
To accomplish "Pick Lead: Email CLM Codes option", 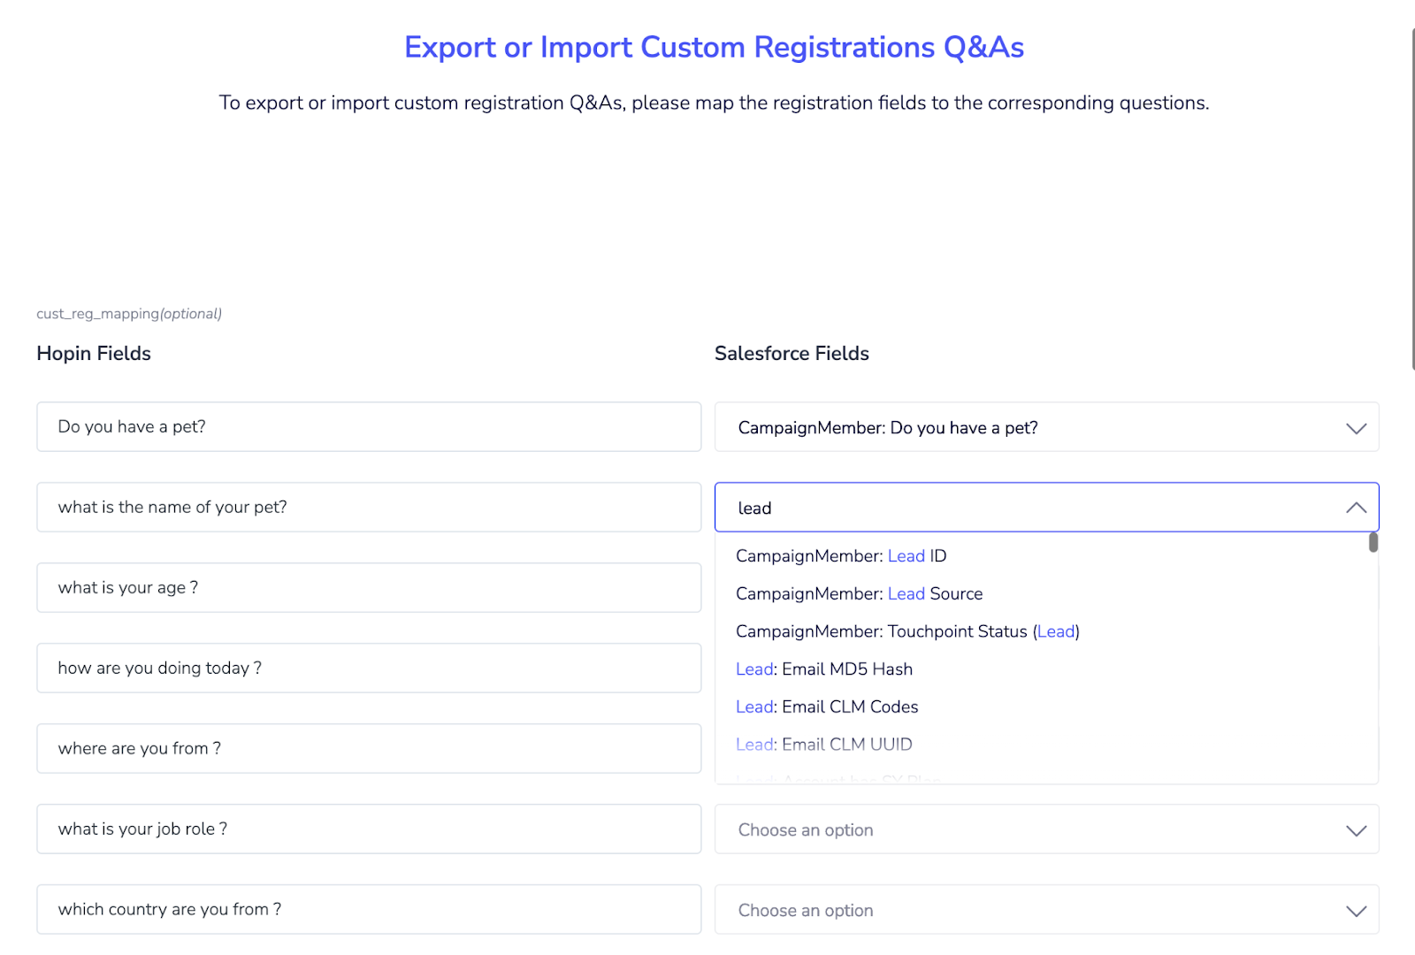I will coord(827,707).
